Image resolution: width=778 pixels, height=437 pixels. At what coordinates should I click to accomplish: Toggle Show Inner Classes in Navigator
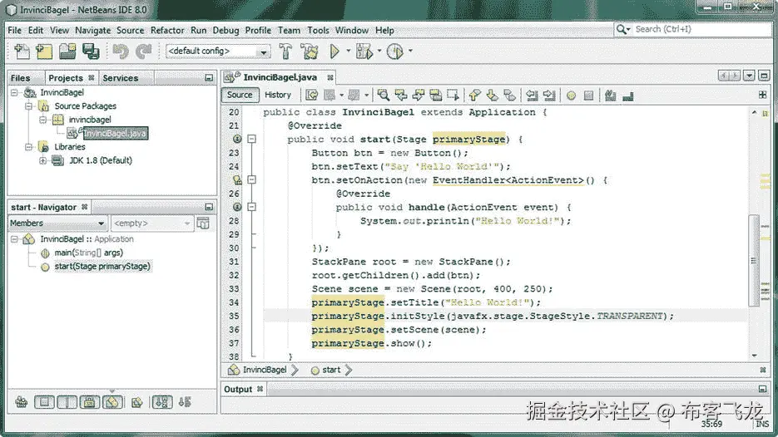tap(112, 402)
